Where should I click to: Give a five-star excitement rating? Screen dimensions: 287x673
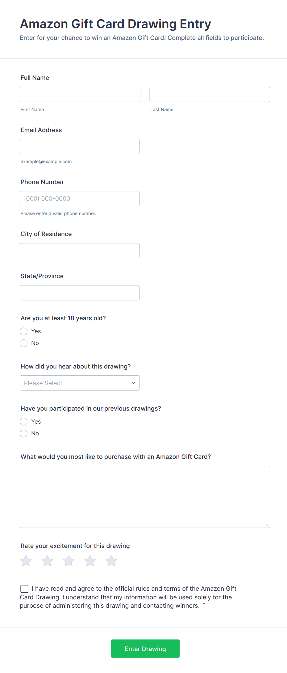111,560
